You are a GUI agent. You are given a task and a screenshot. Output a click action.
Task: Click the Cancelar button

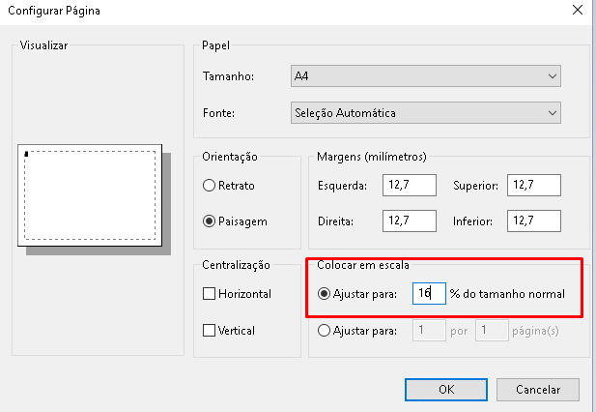(538, 390)
